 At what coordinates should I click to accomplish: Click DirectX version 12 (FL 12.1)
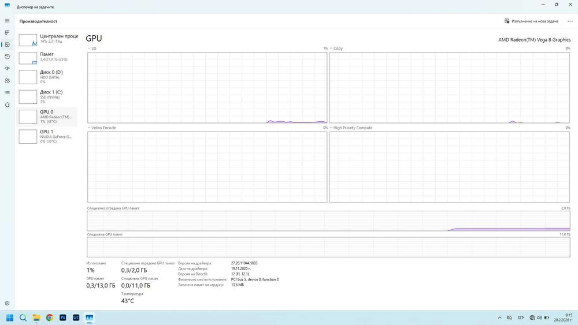(x=240, y=274)
